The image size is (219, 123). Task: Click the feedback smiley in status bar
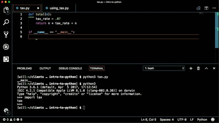pyautogui.click(x=213, y=119)
